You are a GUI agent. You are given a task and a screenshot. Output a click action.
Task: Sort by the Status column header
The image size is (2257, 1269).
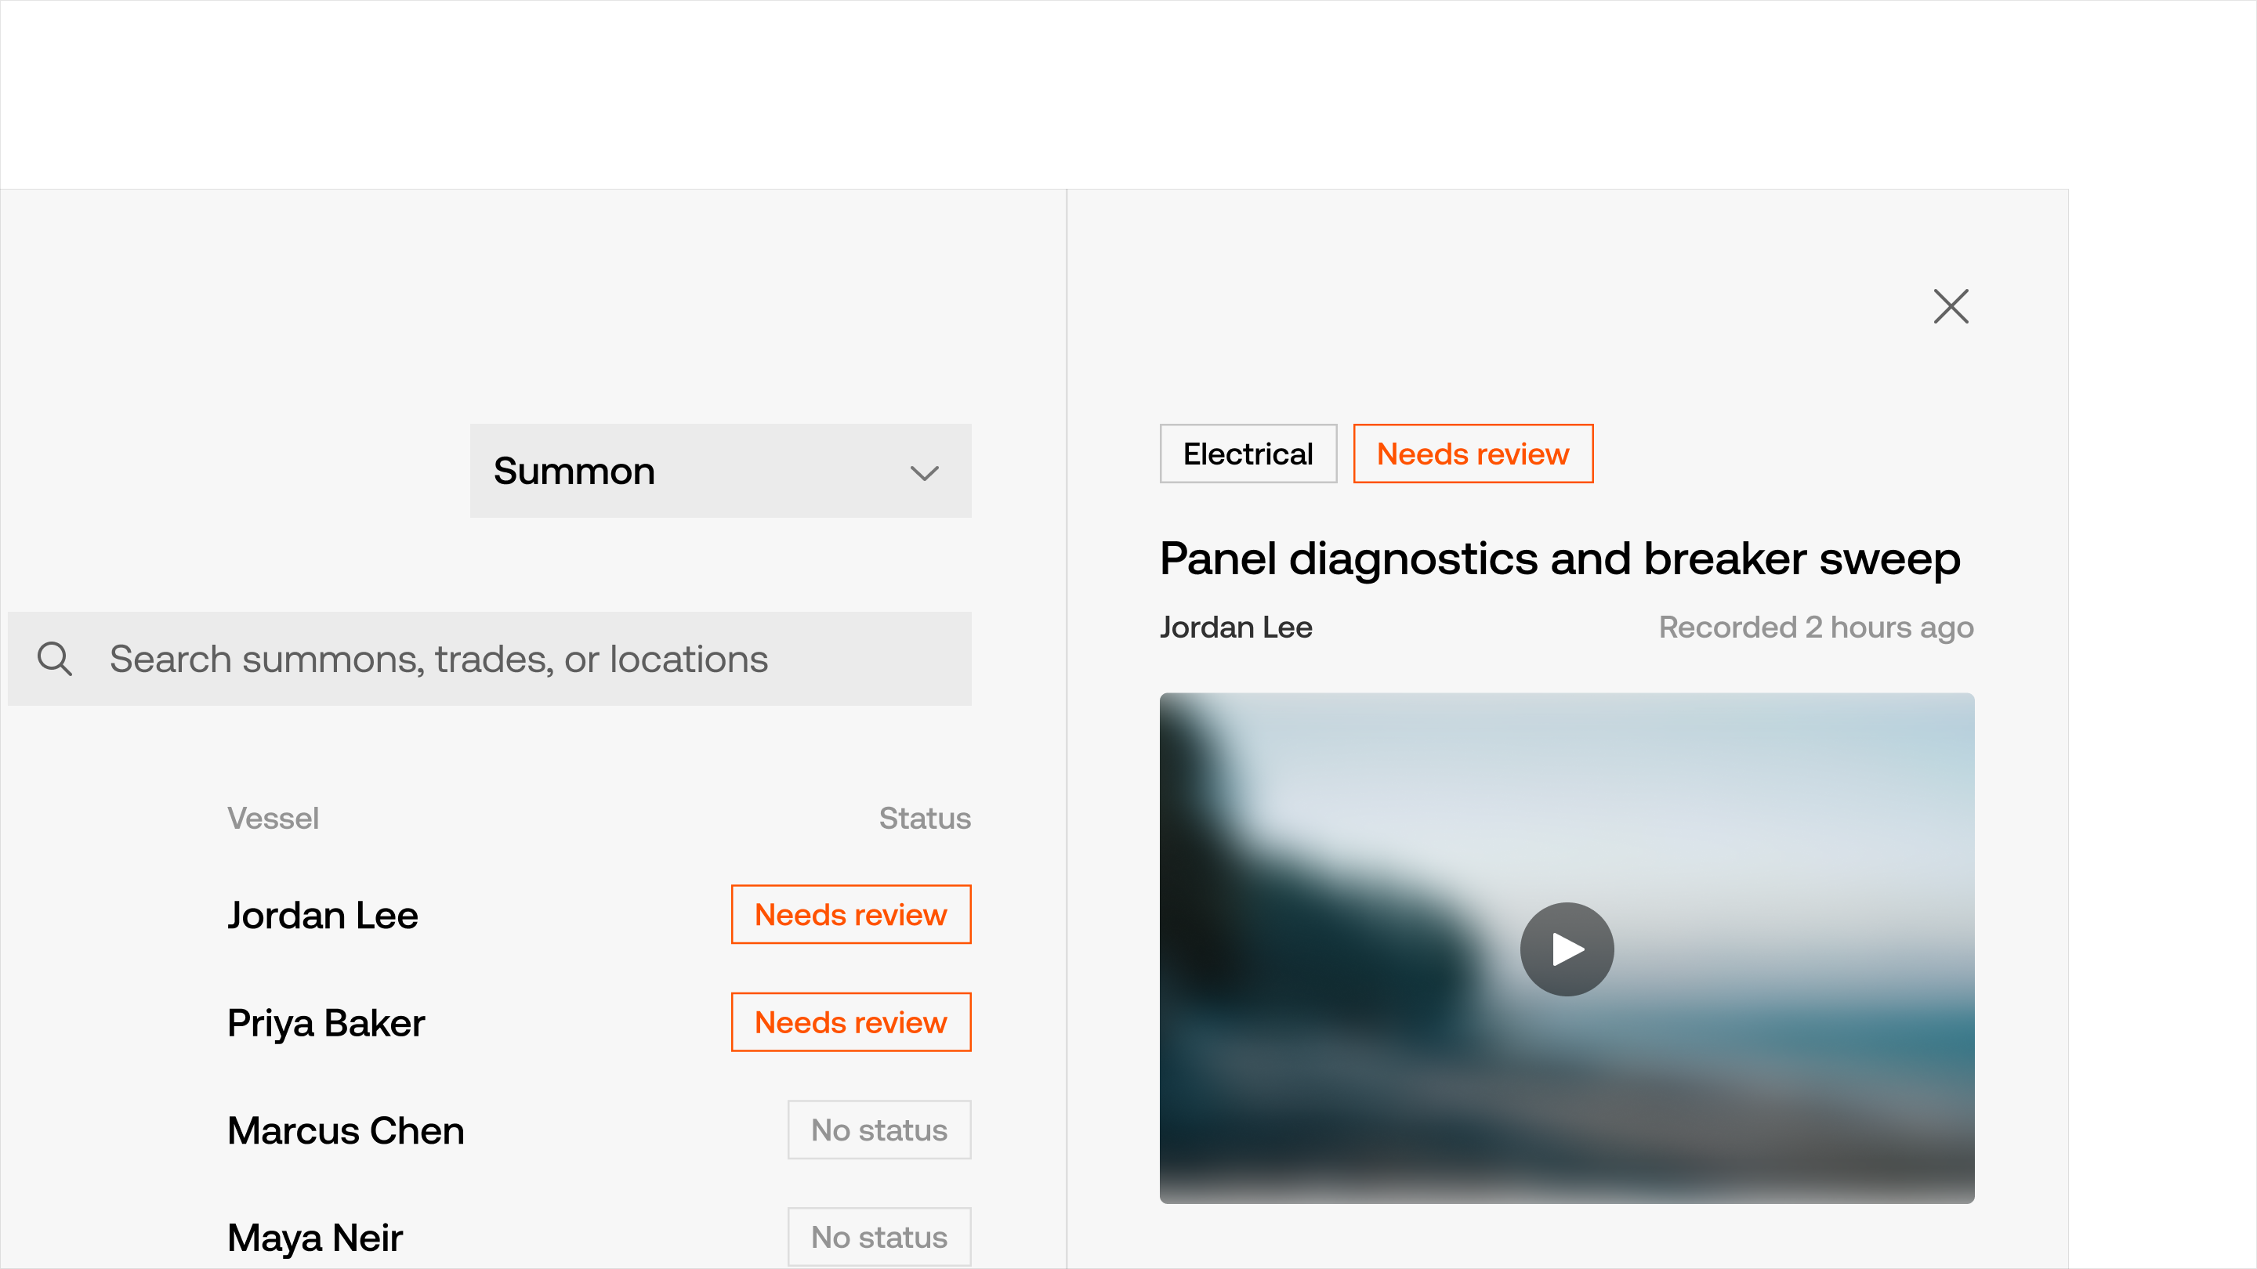tap(925, 818)
